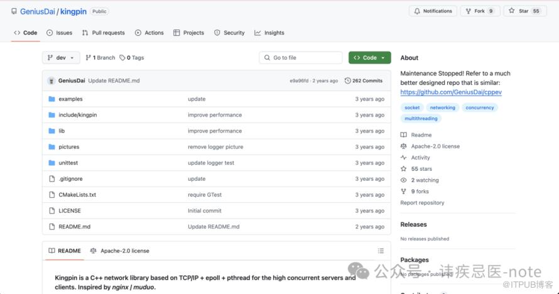Open the 1 Branch list link

coord(100,58)
